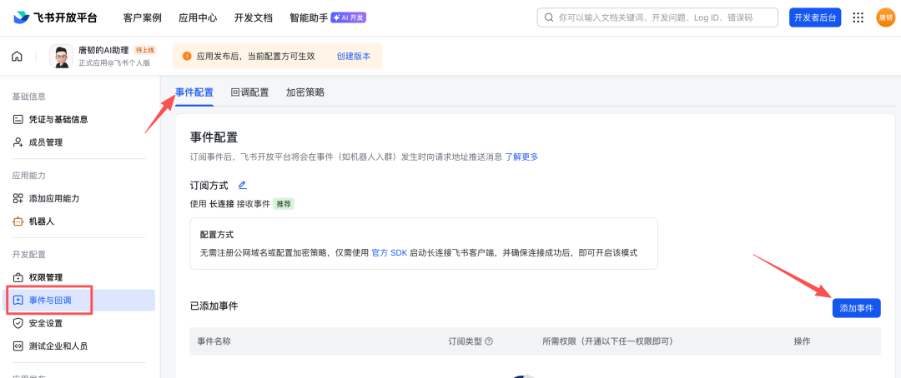The image size is (901, 378).
Task: Click the AI 开发 badge
Action: (x=349, y=17)
